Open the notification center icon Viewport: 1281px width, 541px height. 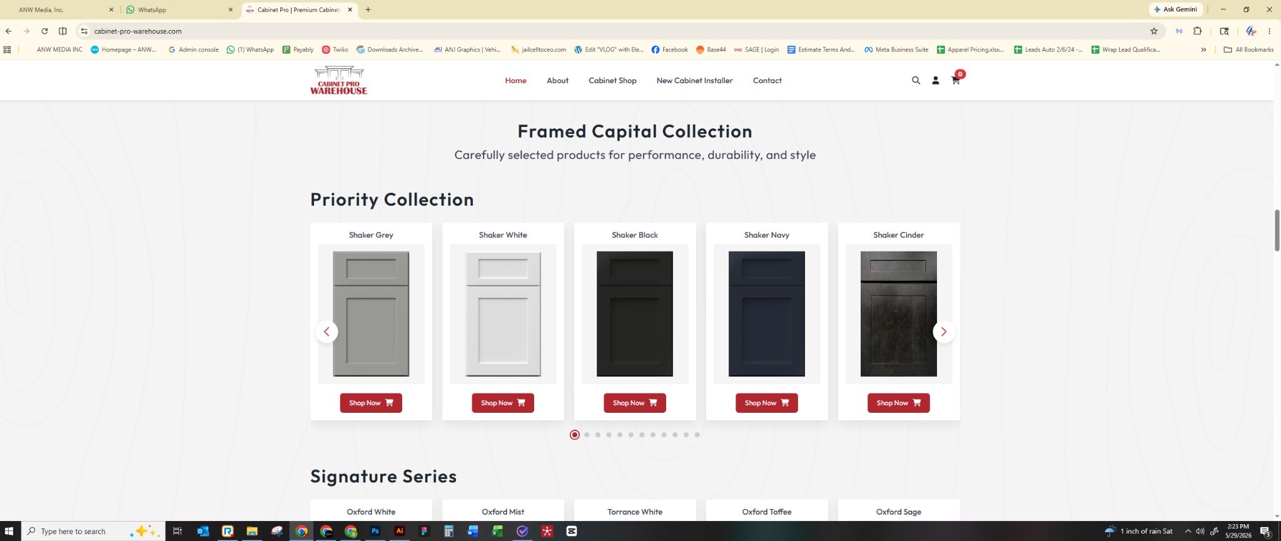coord(1265,531)
